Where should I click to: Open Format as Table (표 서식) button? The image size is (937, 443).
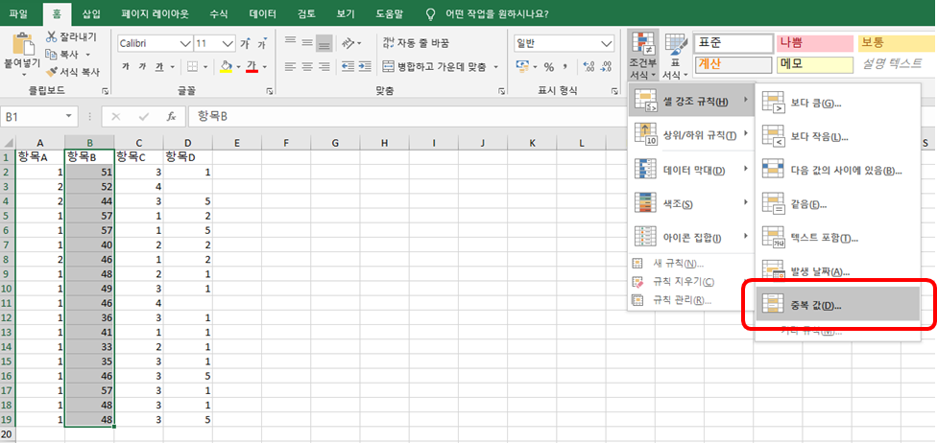tap(676, 56)
